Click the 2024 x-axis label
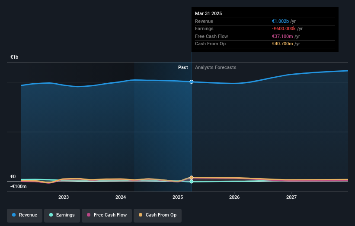Viewport: 355px width, 226px height. (x=121, y=197)
